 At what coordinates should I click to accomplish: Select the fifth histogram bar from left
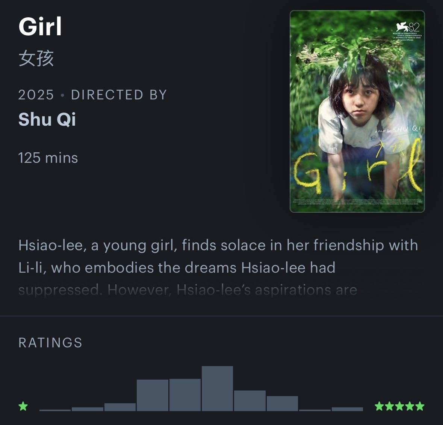[185, 395]
